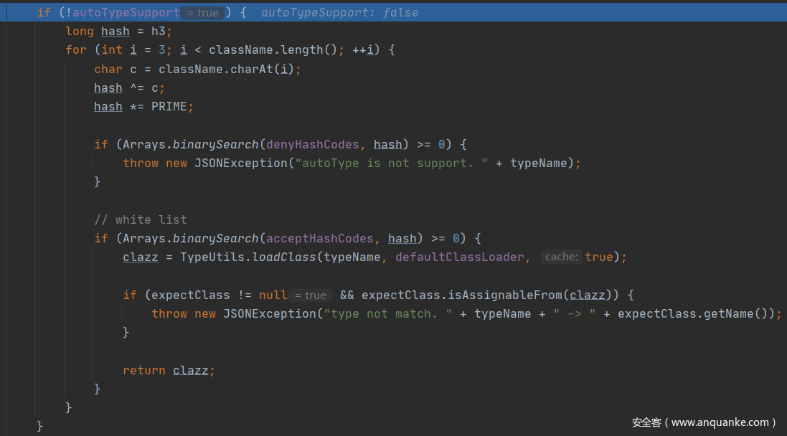Click the 'cache:' parameter name hint
This screenshot has width=787, height=436.
pyautogui.click(x=561, y=257)
